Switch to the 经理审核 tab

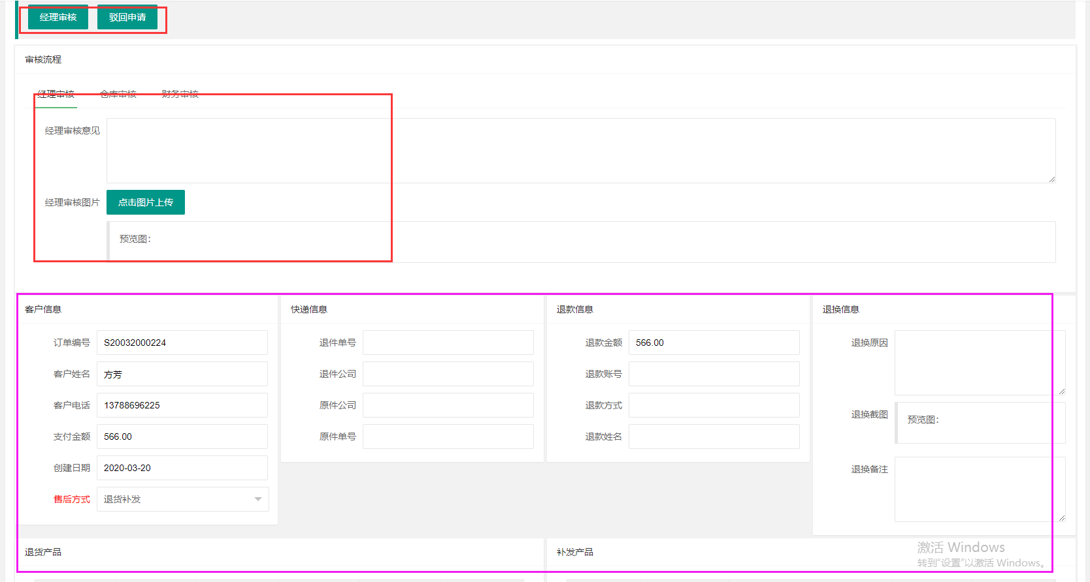point(56,94)
